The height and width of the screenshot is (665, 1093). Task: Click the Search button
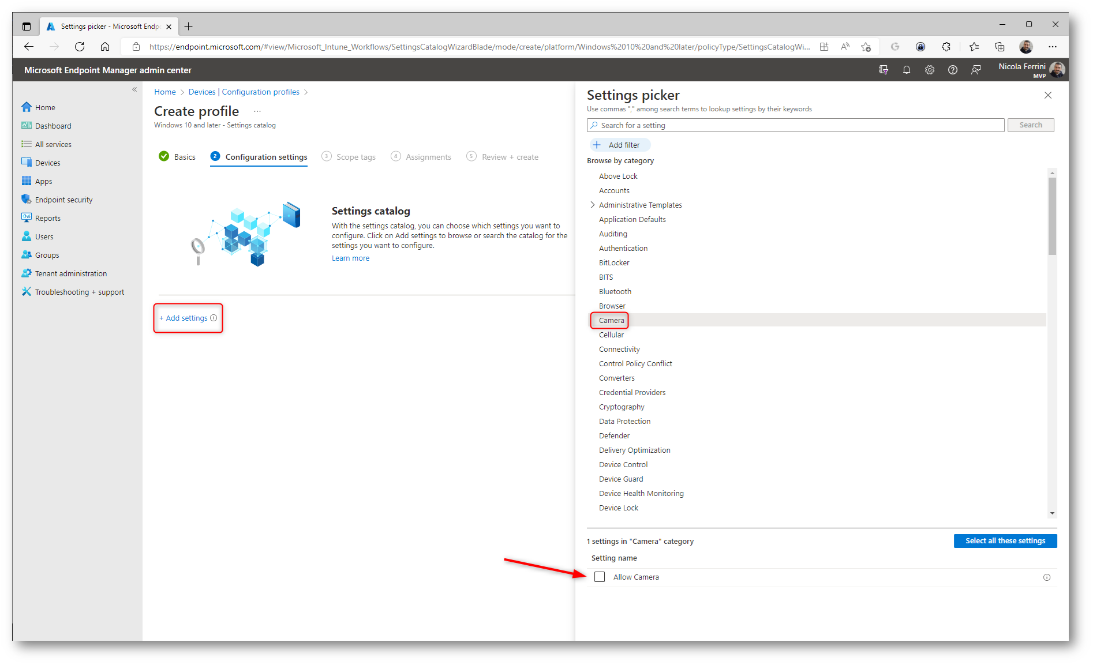coord(1031,125)
